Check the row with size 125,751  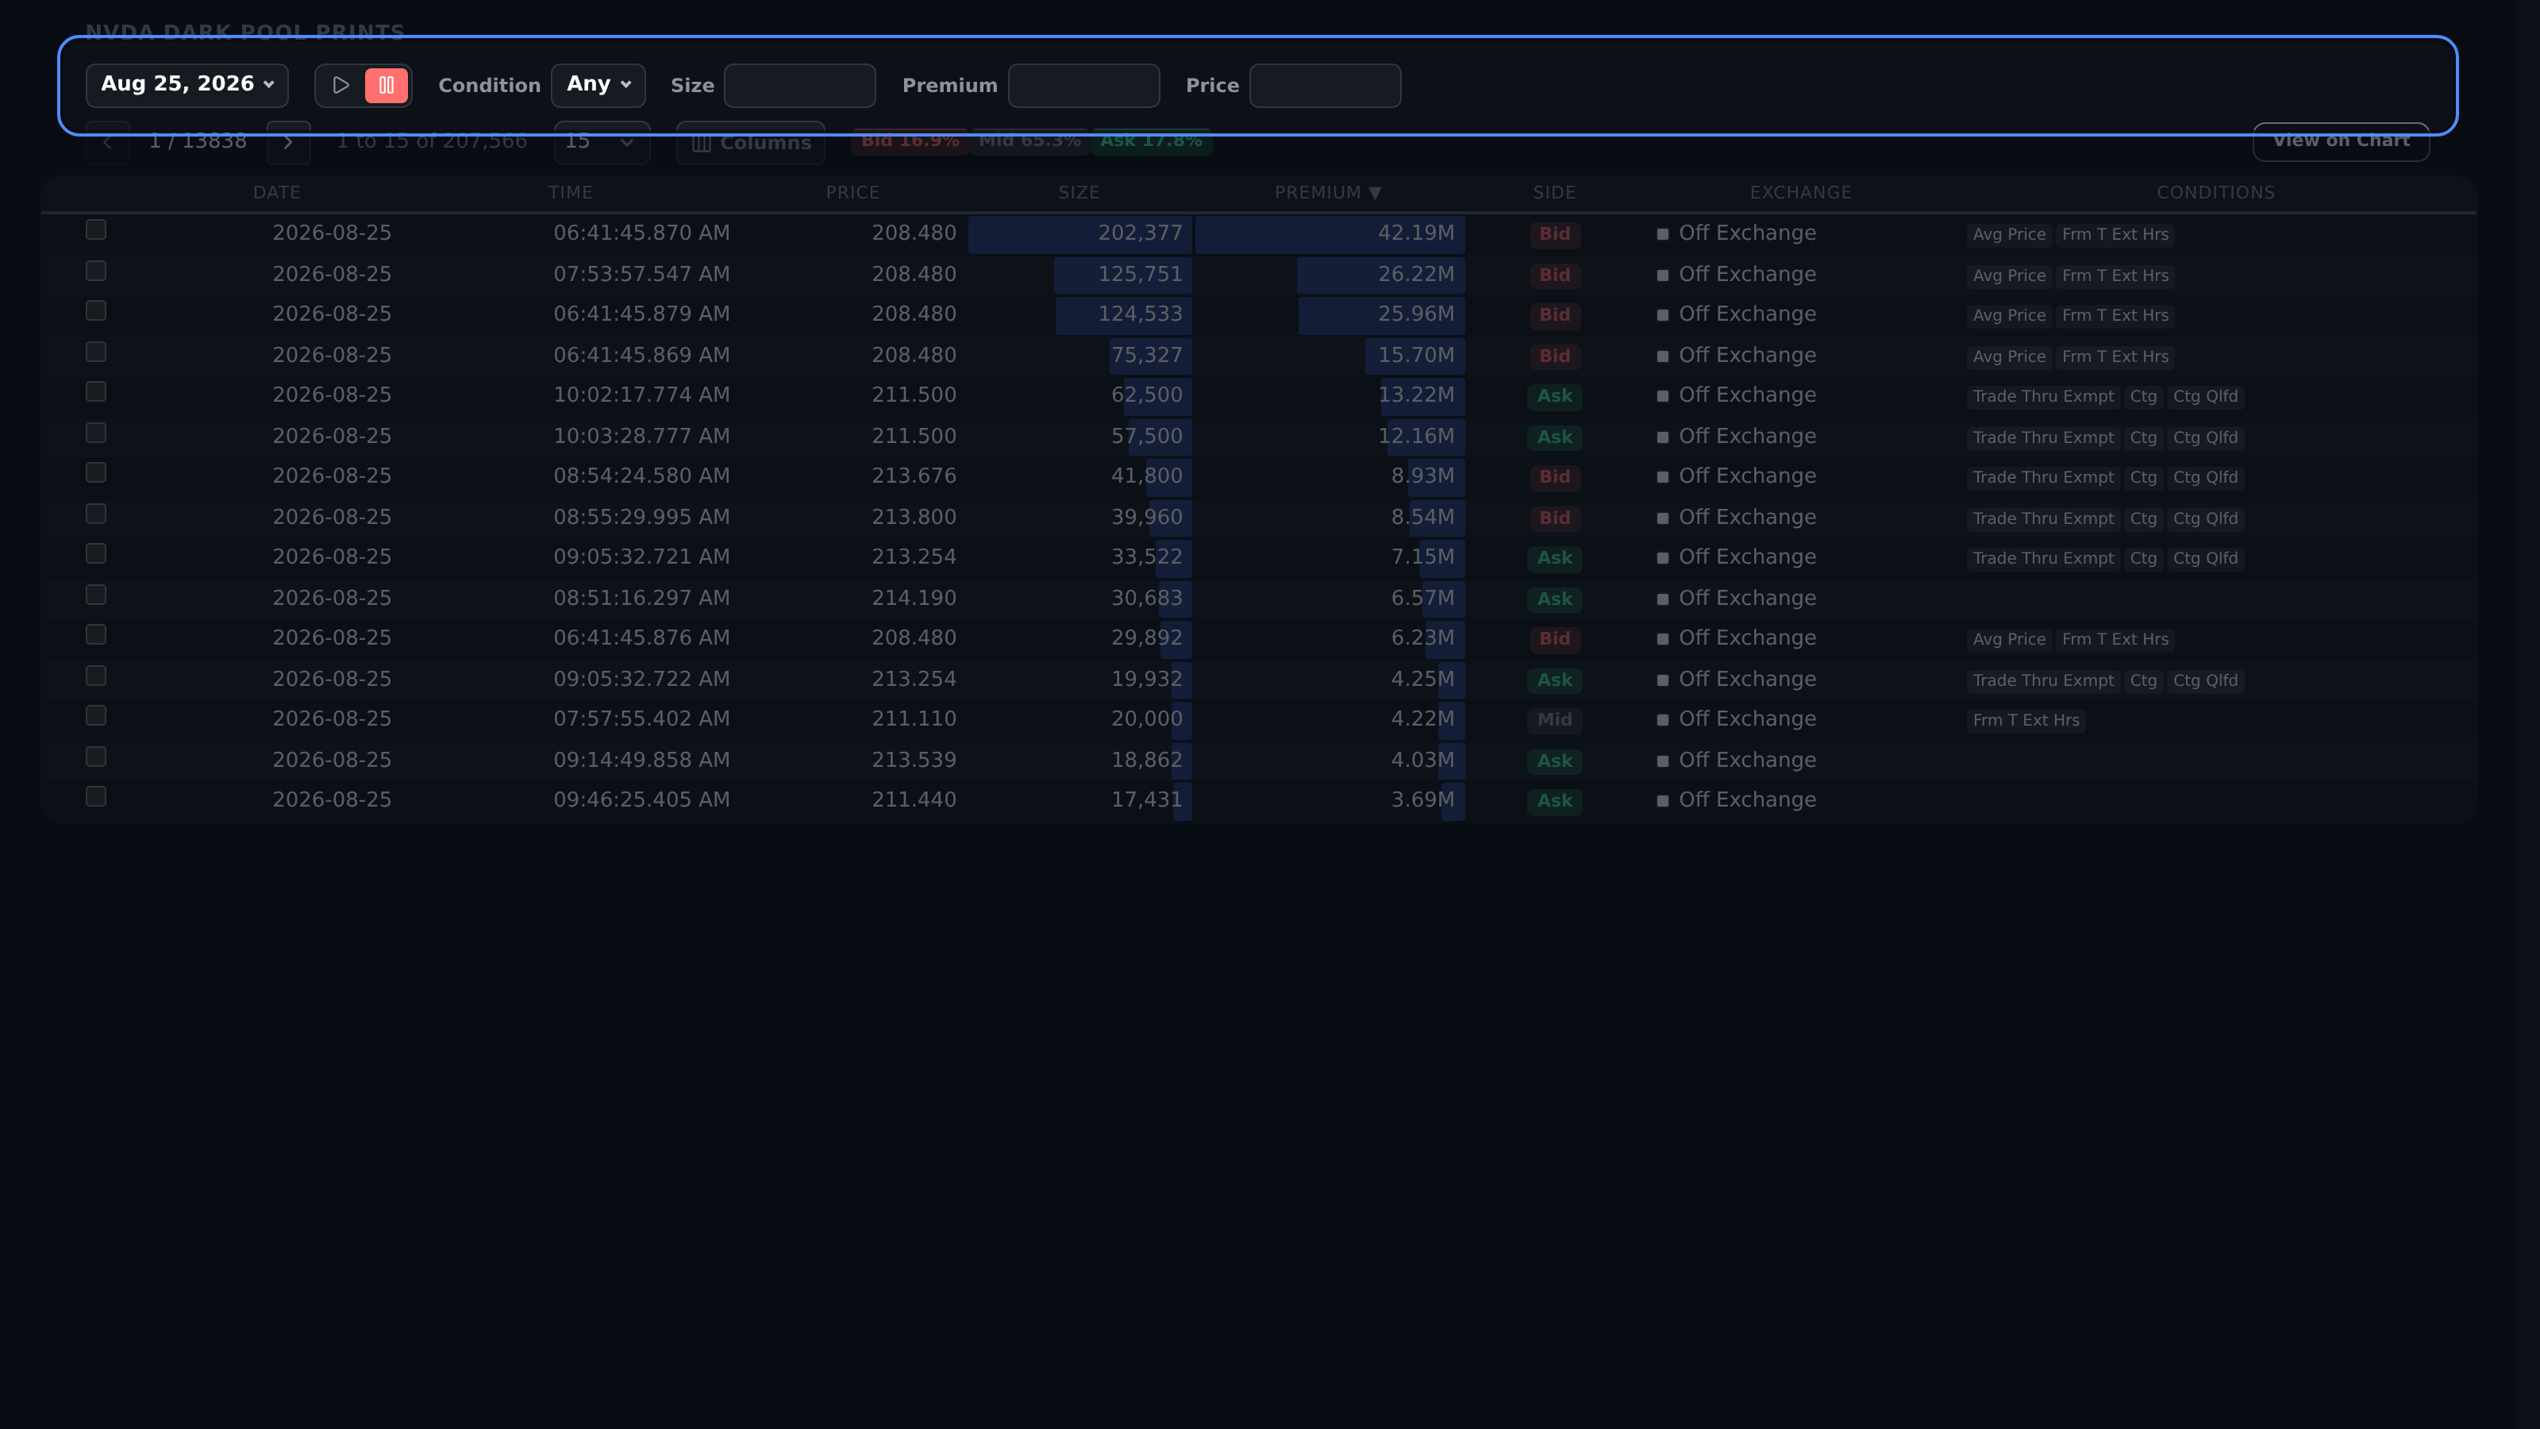pos(95,270)
